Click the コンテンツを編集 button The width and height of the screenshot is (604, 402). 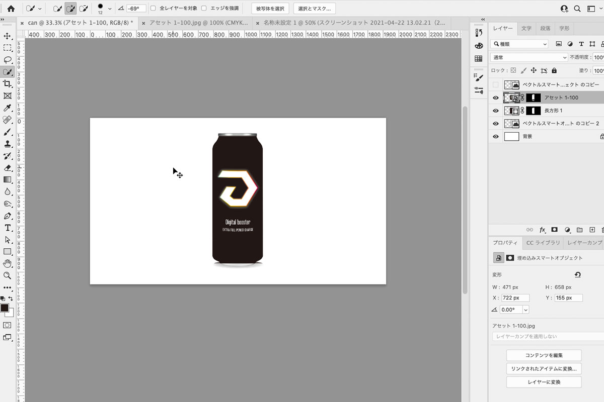point(544,355)
